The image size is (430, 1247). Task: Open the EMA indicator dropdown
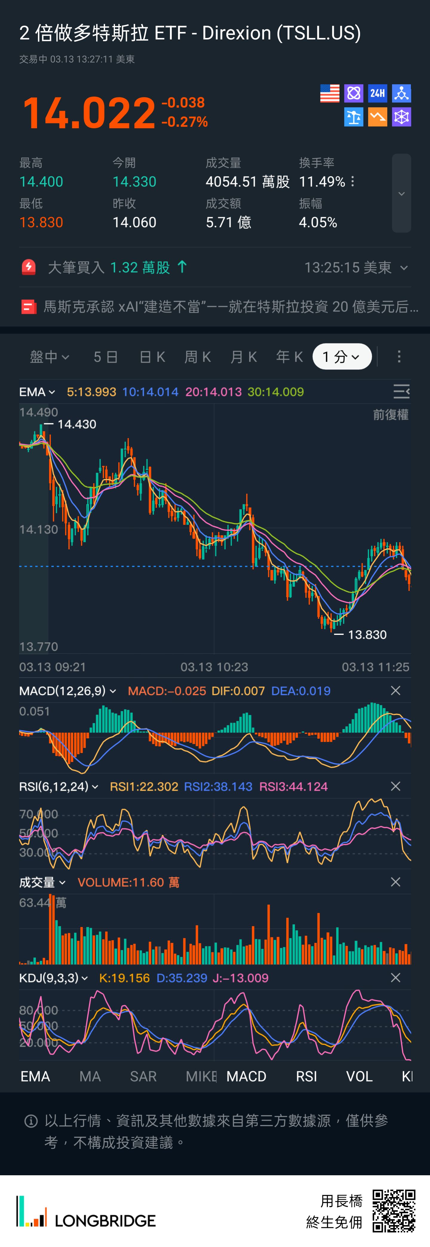(x=37, y=392)
